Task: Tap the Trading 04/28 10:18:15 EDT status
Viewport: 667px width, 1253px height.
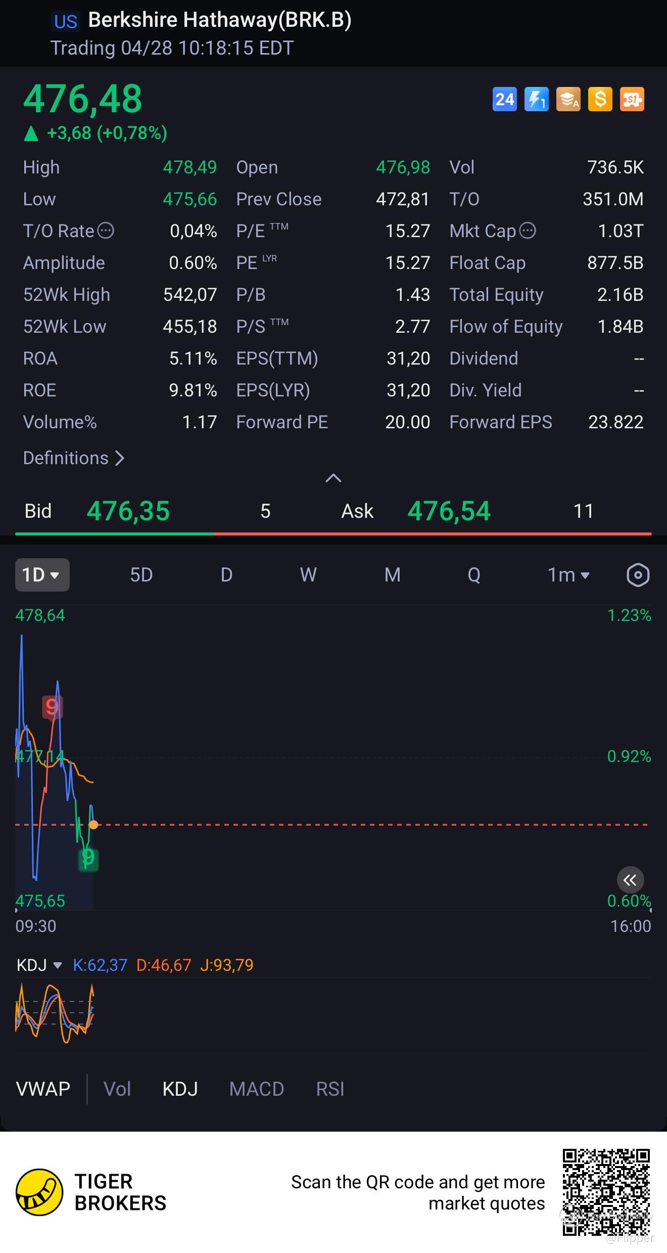Action: [x=172, y=49]
